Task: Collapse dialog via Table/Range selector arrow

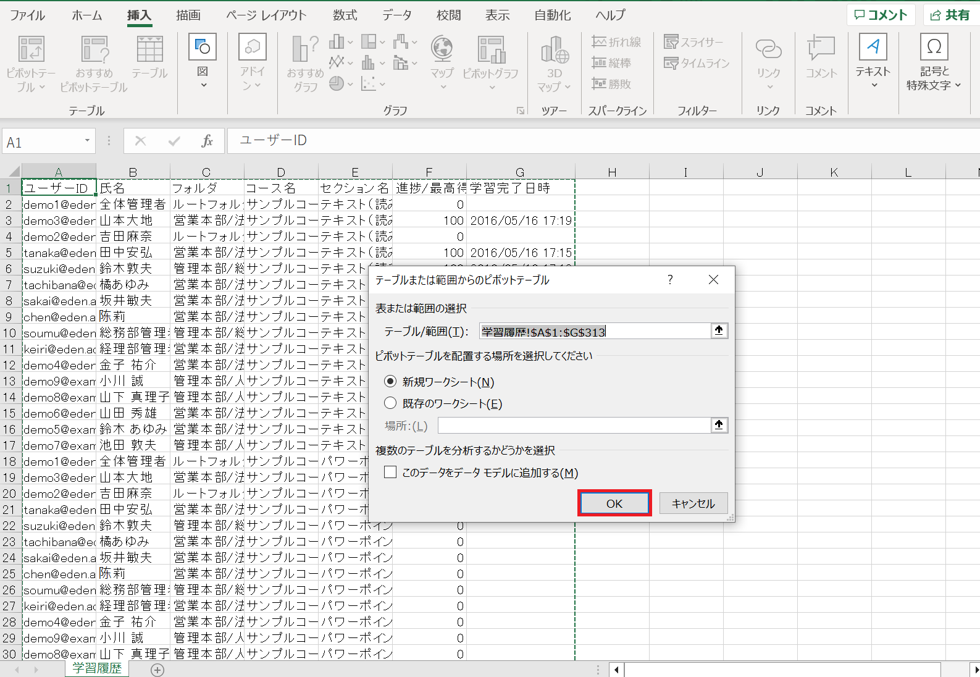Action: 719,330
